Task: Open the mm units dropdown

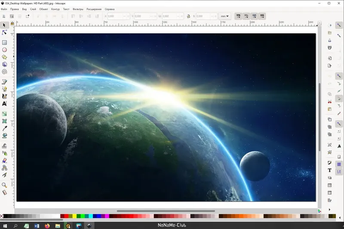Action: pyautogui.click(x=225, y=16)
